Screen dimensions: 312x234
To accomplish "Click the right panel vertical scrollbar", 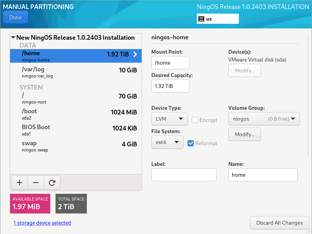I will click(308, 96).
